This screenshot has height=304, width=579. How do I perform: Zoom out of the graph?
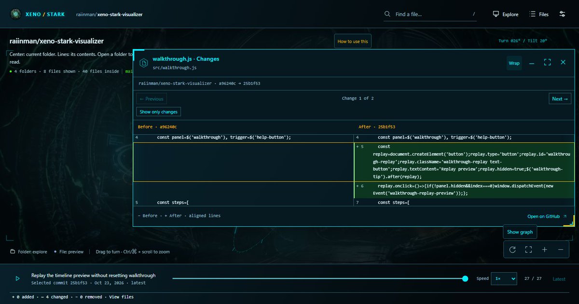[560, 249]
